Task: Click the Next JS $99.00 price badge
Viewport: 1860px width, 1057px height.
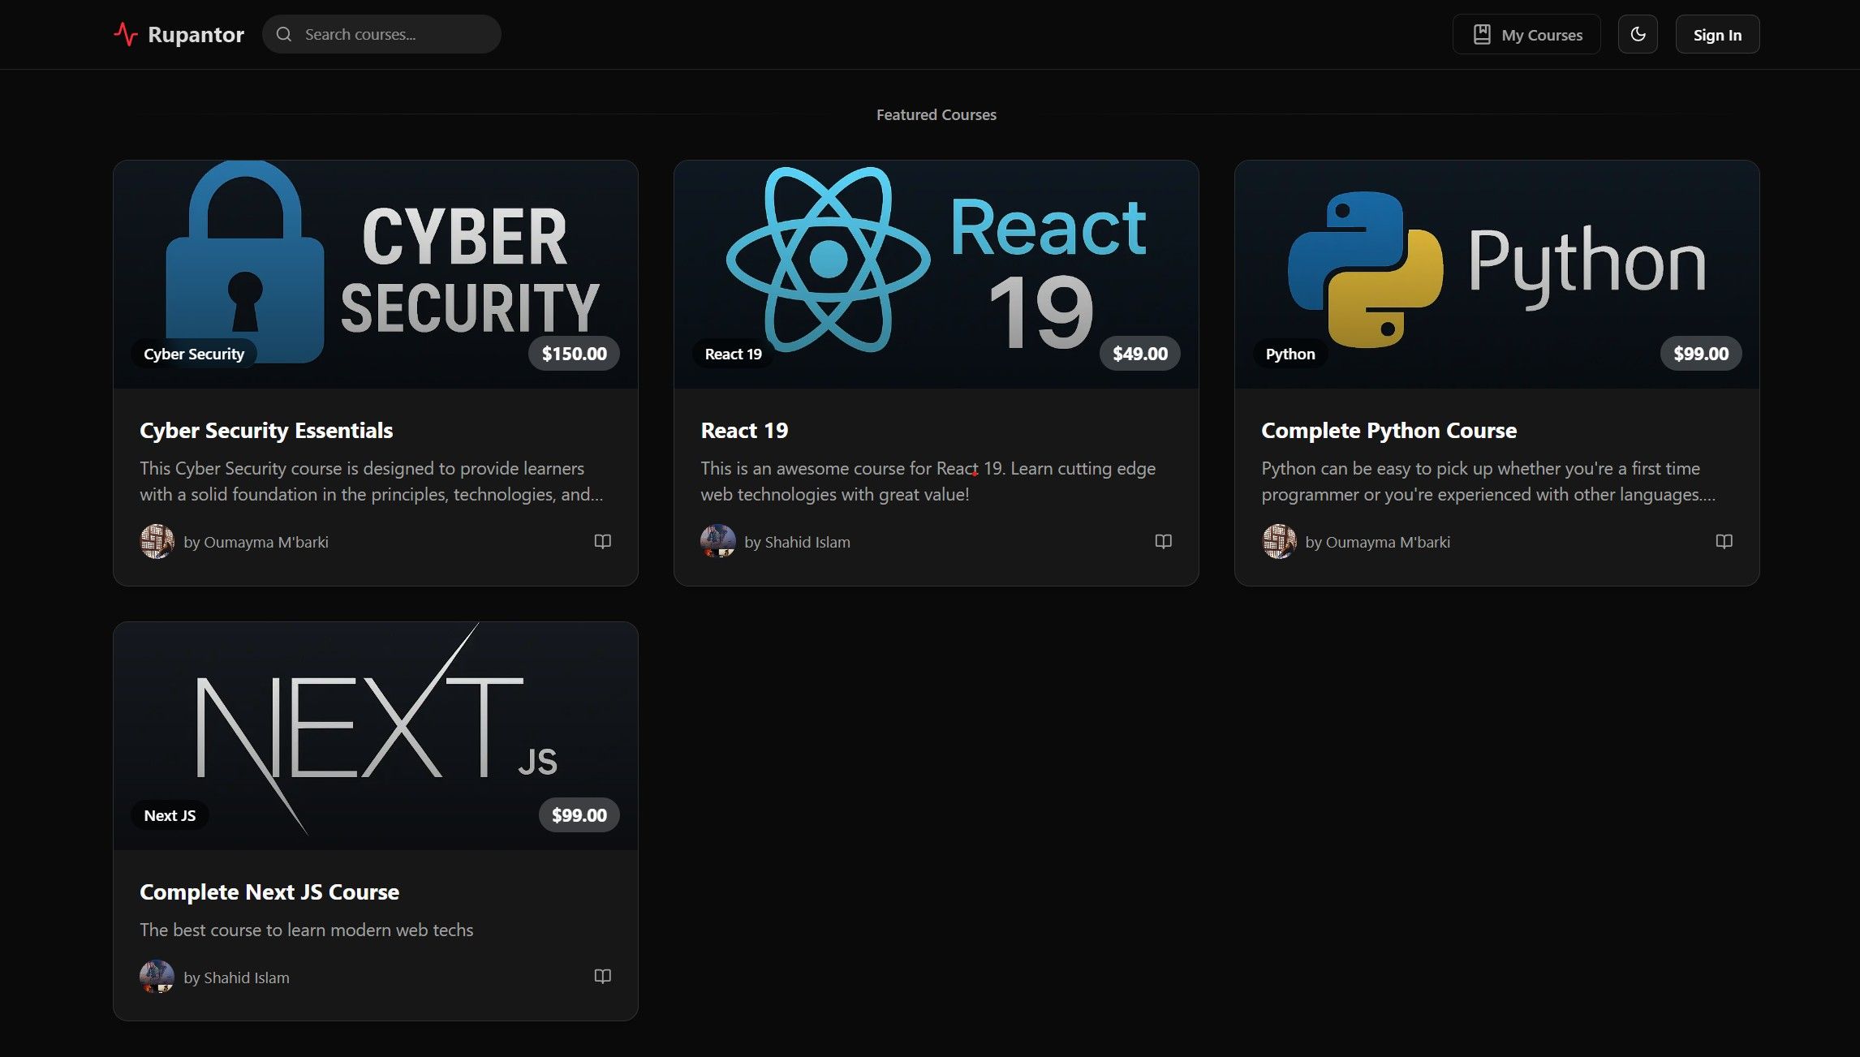Action: (579, 815)
